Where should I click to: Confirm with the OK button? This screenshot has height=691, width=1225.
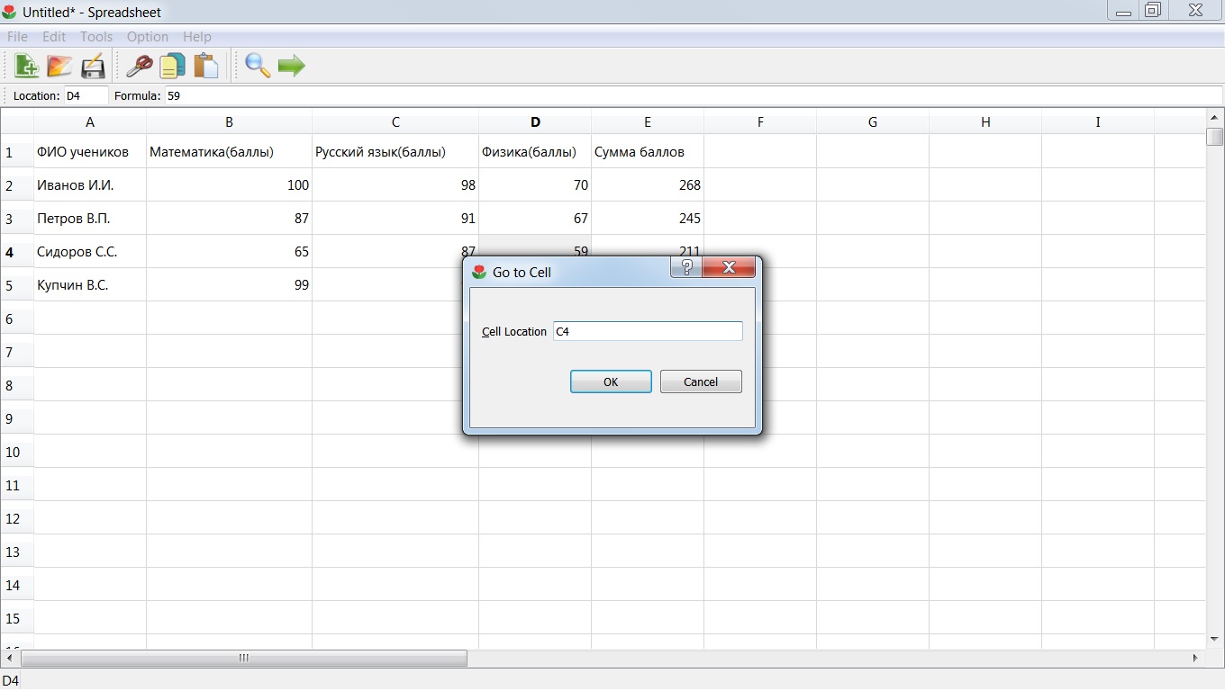[611, 381]
